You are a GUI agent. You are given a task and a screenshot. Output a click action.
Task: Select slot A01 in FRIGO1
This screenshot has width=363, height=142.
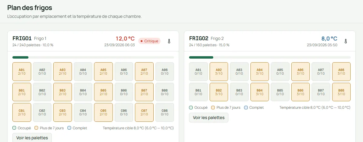(x=22, y=72)
